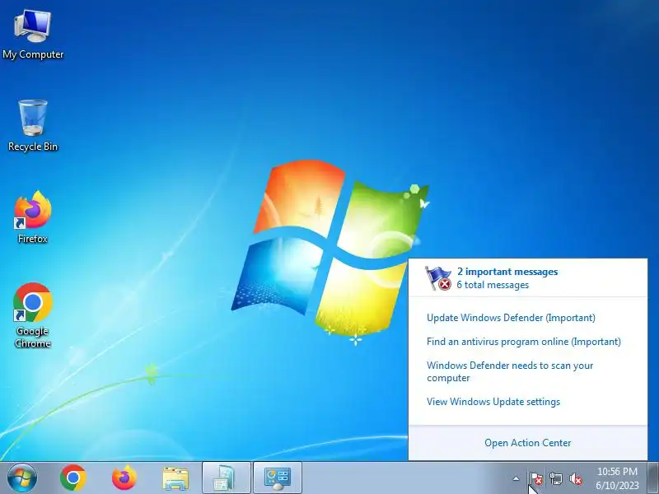The image size is (659, 494).
Task: Open Windows Explorer folder icon in taskbar
Action: [x=175, y=478]
